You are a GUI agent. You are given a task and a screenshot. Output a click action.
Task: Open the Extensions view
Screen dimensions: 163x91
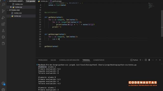pyautogui.click(x=3, y=24)
